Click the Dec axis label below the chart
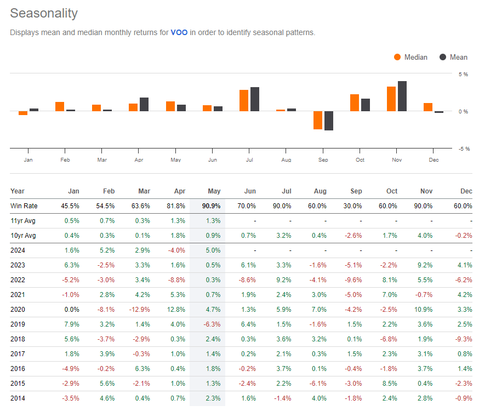Viewport: 479px width, 411px height. pos(434,159)
